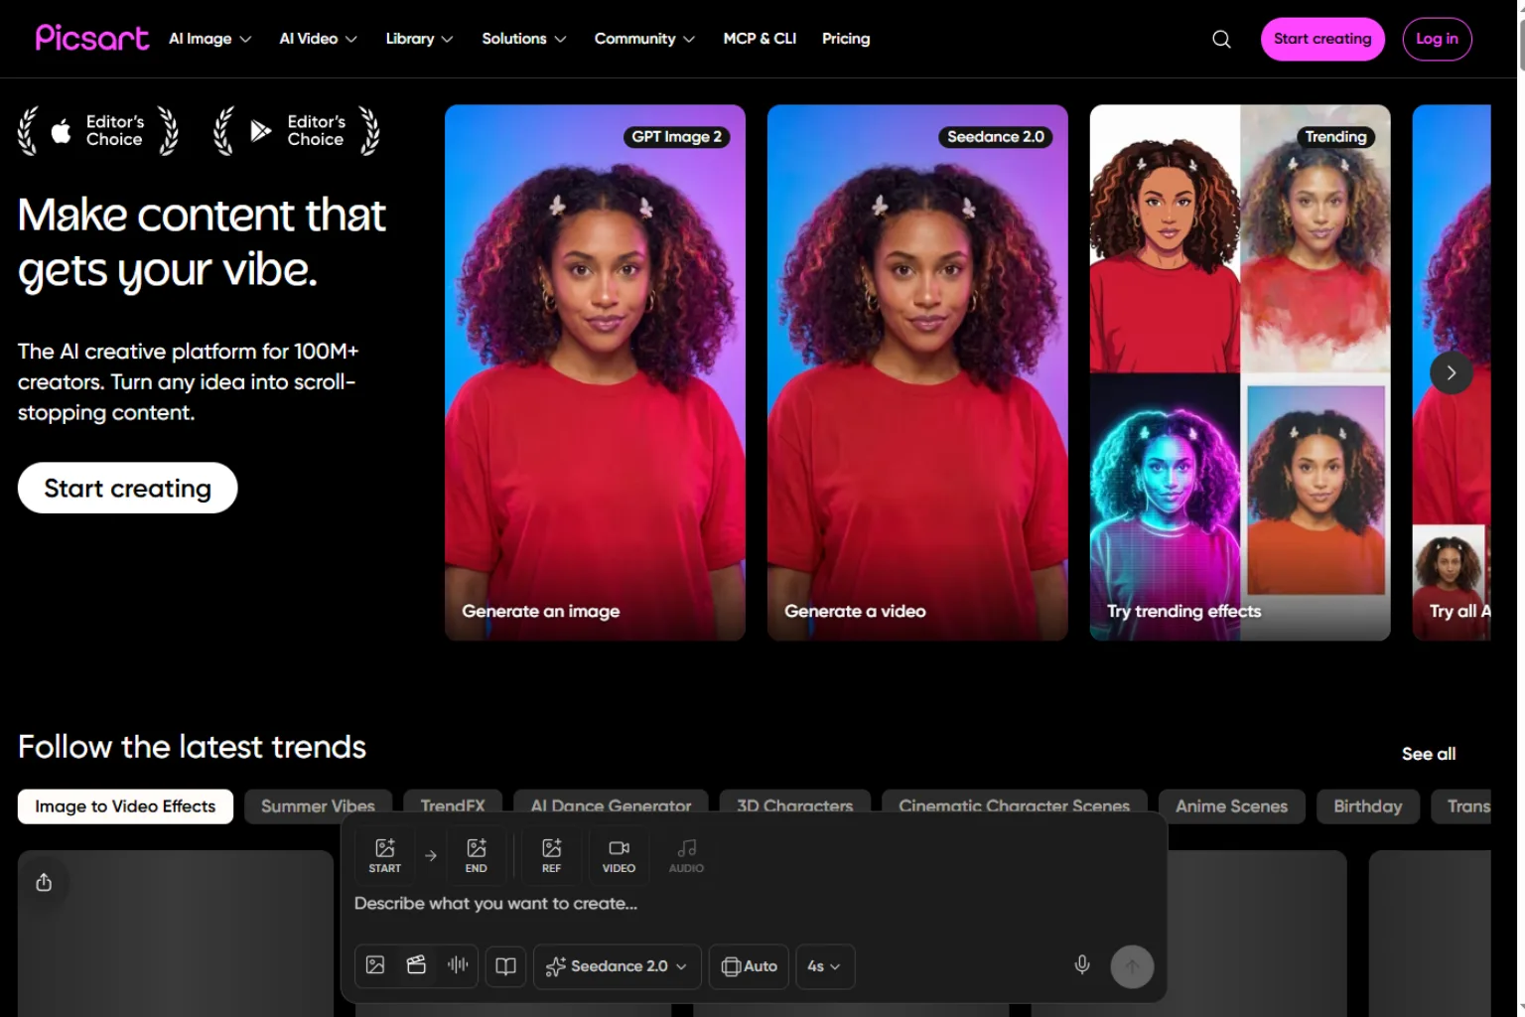Click the share icon on the first trend card

(44, 882)
